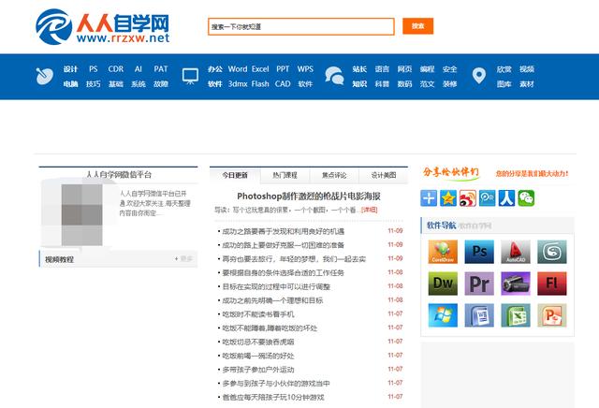Open the PAT navigation link
This screenshot has width=599, height=408.
tap(161, 69)
